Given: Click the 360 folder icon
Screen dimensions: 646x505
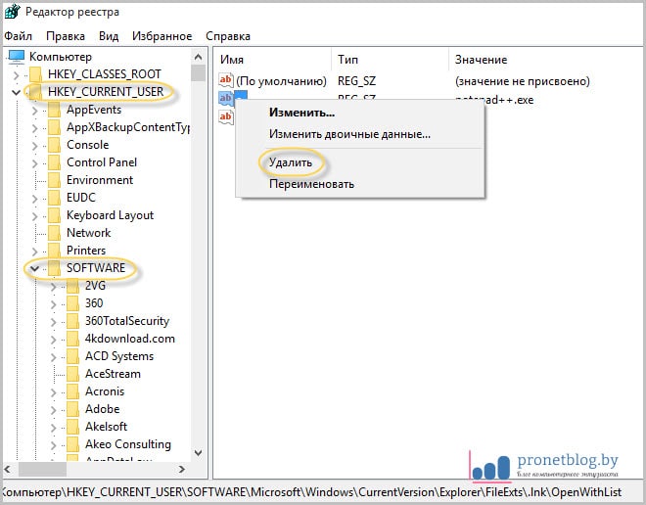Looking at the screenshot, I should point(72,303).
